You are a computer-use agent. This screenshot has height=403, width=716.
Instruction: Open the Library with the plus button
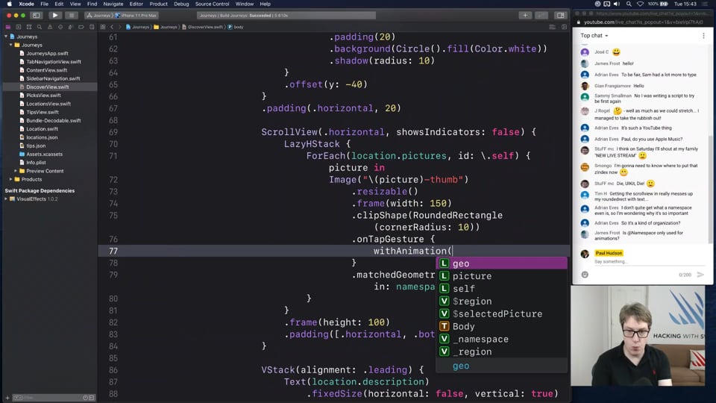525,15
